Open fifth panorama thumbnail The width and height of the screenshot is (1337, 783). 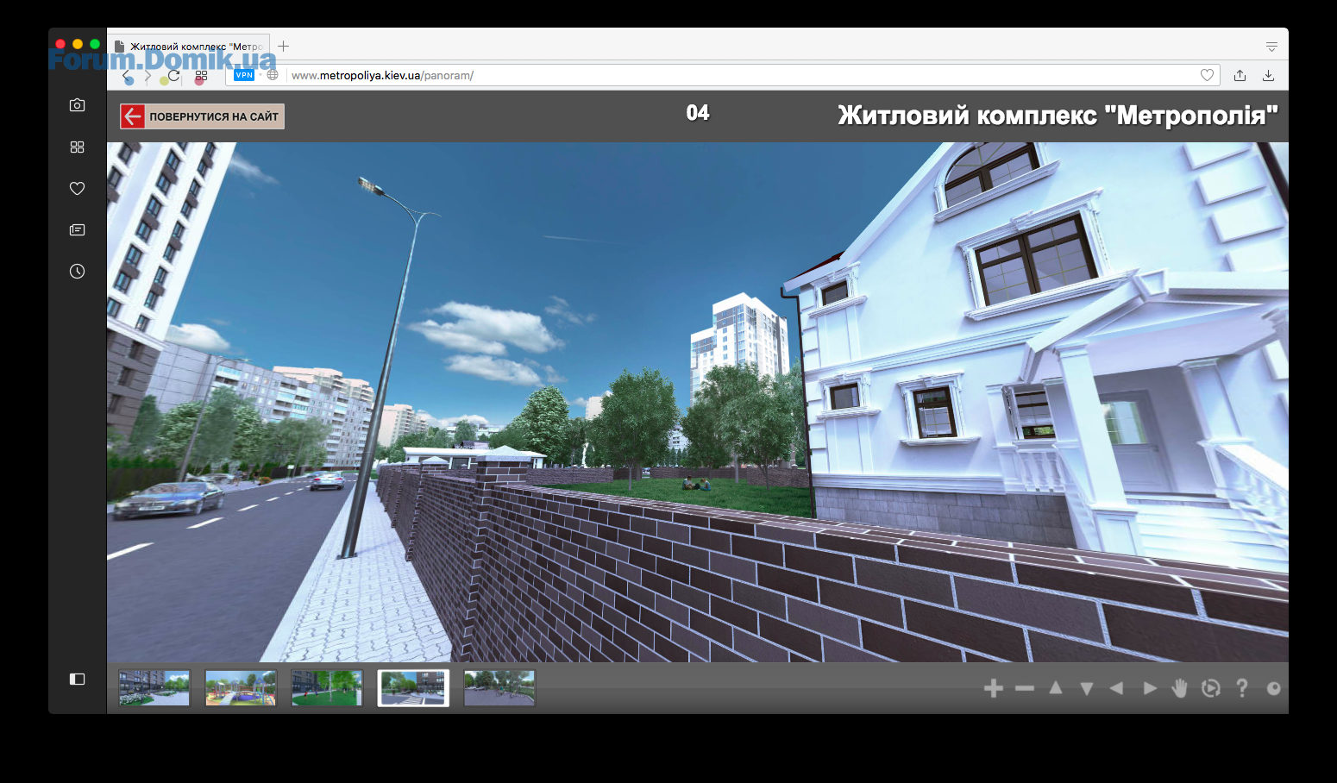pyautogui.click(x=499, y=688)
